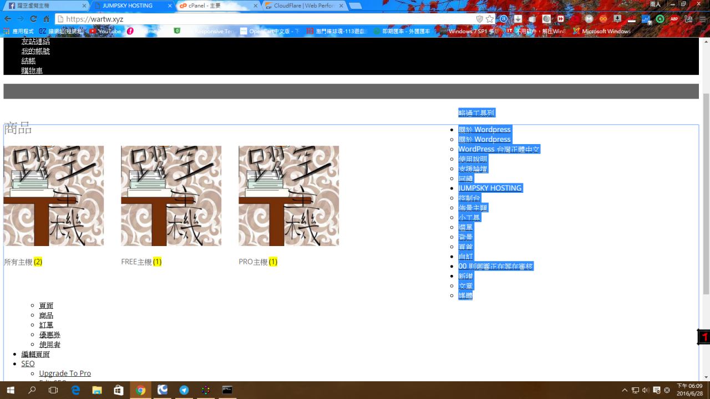Click the 略過工具列 link
The height and width of the screenshot is (399, 710).
(476, 112)
